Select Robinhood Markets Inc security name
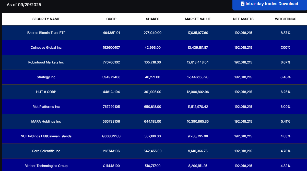The height and width of the screenshot is (171, 307). click(46, 62)
